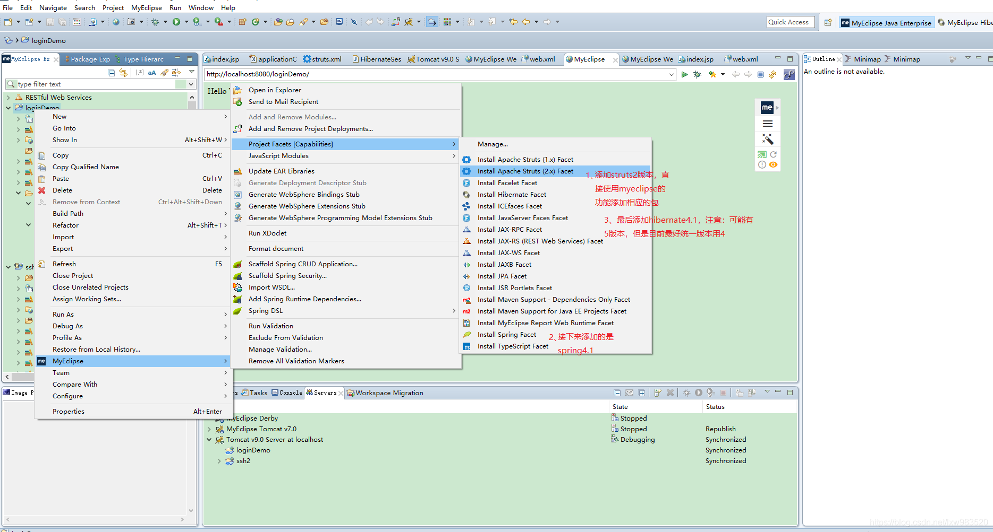Click the State column header in Servers

[656, 407]
